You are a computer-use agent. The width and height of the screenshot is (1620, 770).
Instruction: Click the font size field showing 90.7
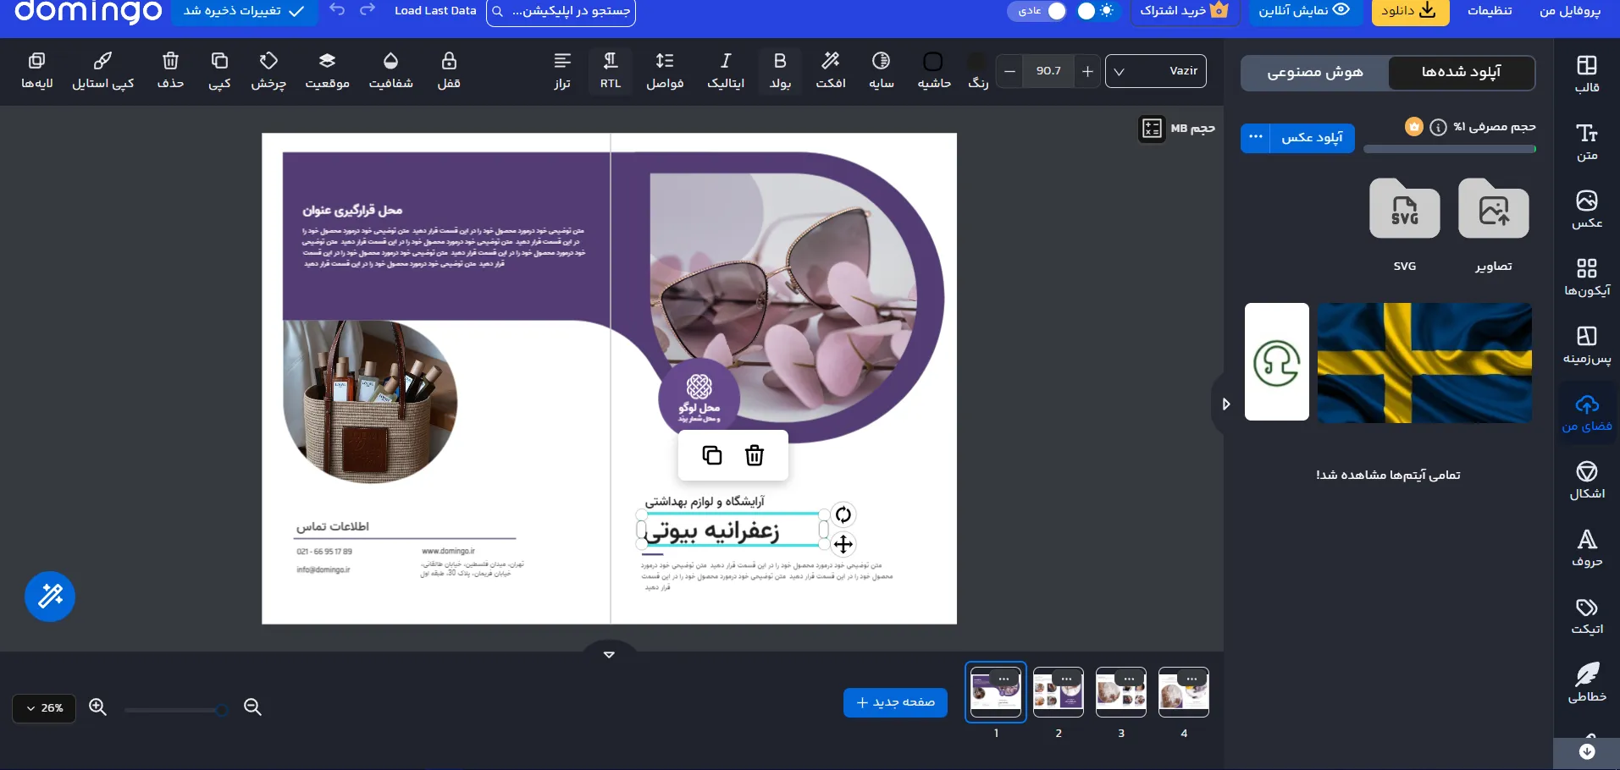pyautogui.click(x=1048, y=71)
